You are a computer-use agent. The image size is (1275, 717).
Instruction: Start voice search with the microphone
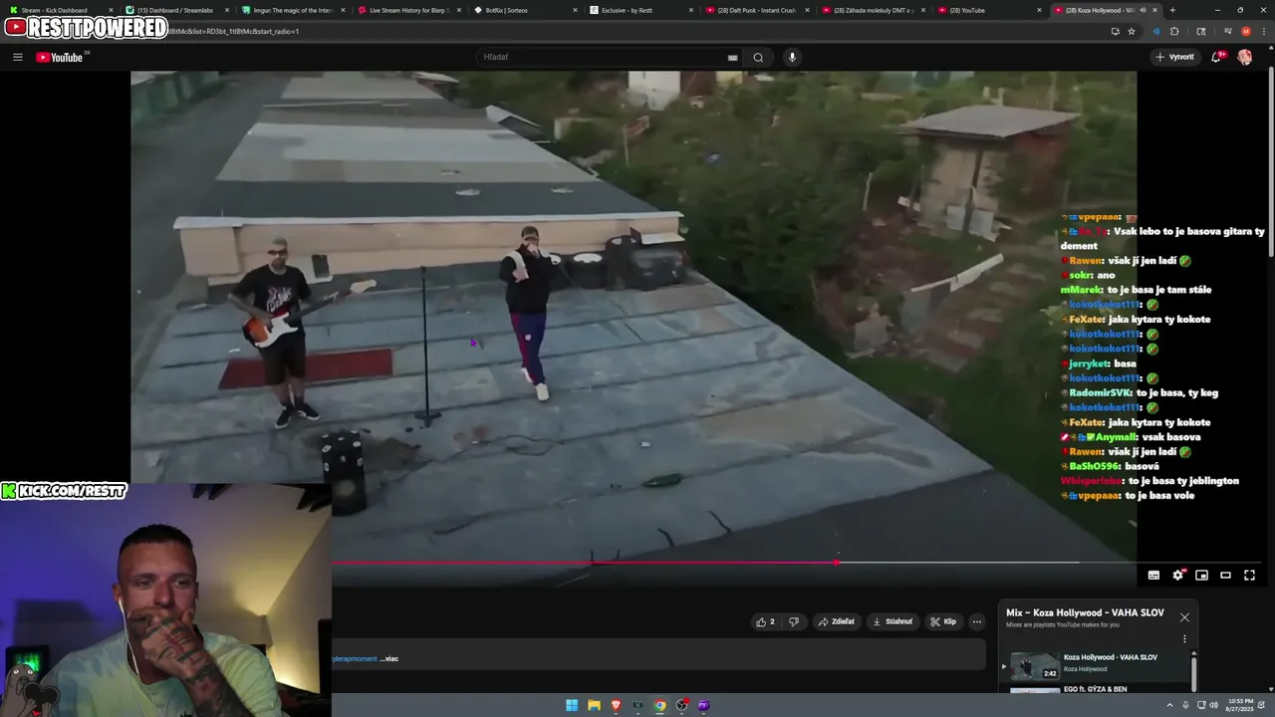coord(792,57)
